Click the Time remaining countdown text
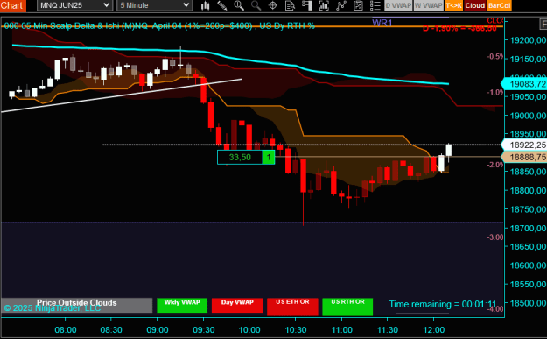Image resolution: width=547 pixels, height=339 pixels. 443,304
